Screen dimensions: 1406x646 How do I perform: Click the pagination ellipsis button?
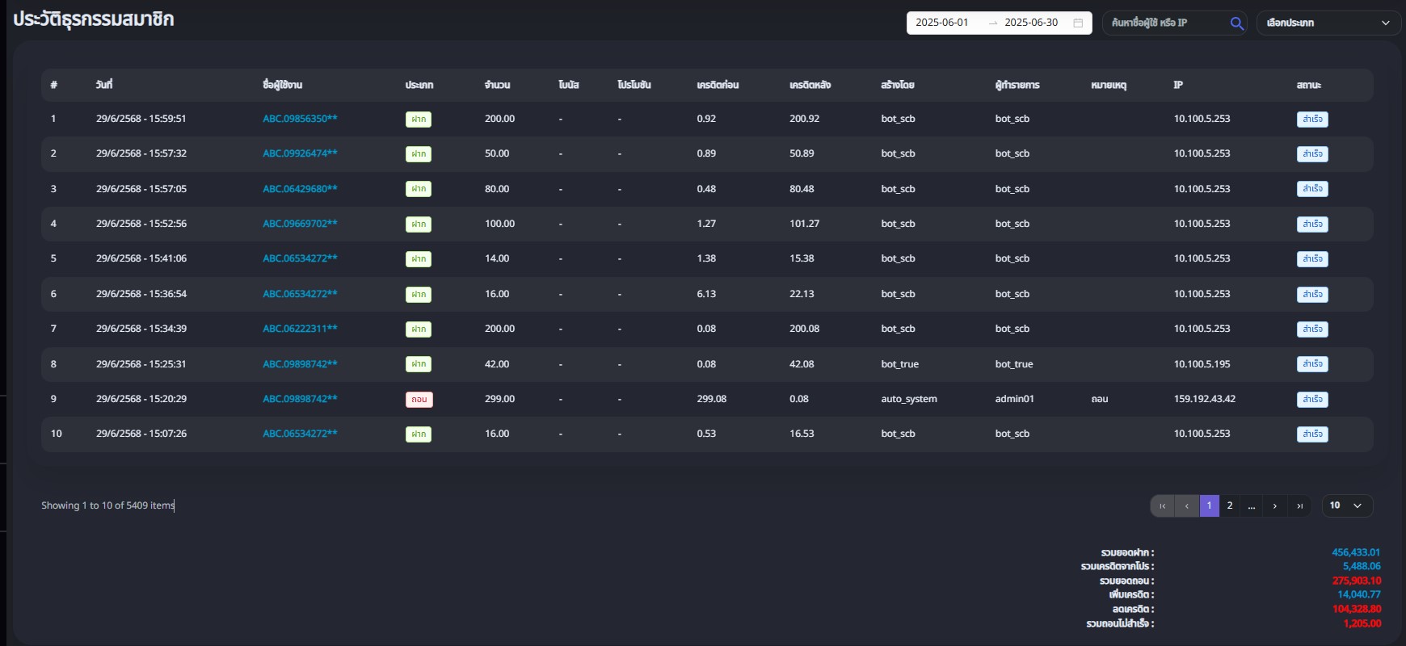click(1251, 505)
